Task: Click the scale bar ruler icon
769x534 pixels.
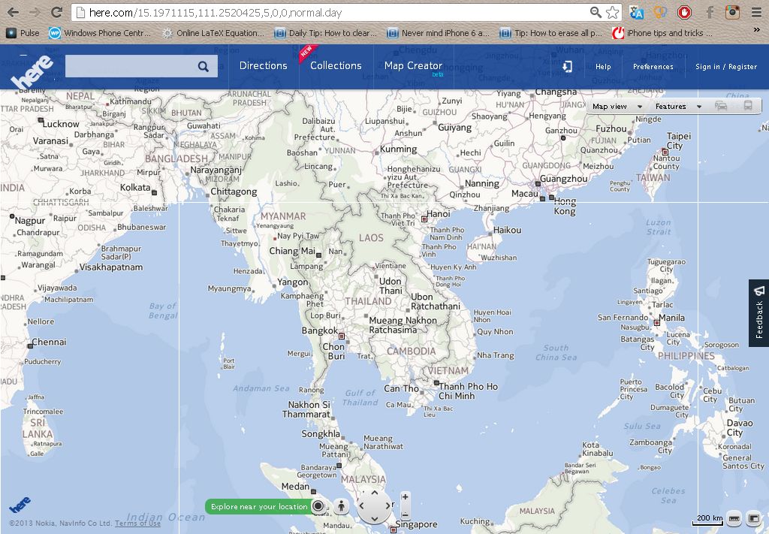Action: (734, 518)
